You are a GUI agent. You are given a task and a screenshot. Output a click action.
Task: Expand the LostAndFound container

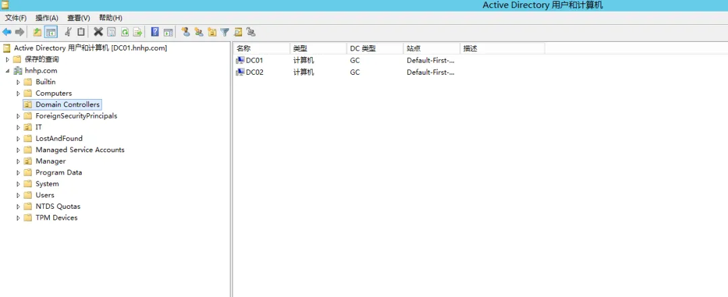coord(18,138)
